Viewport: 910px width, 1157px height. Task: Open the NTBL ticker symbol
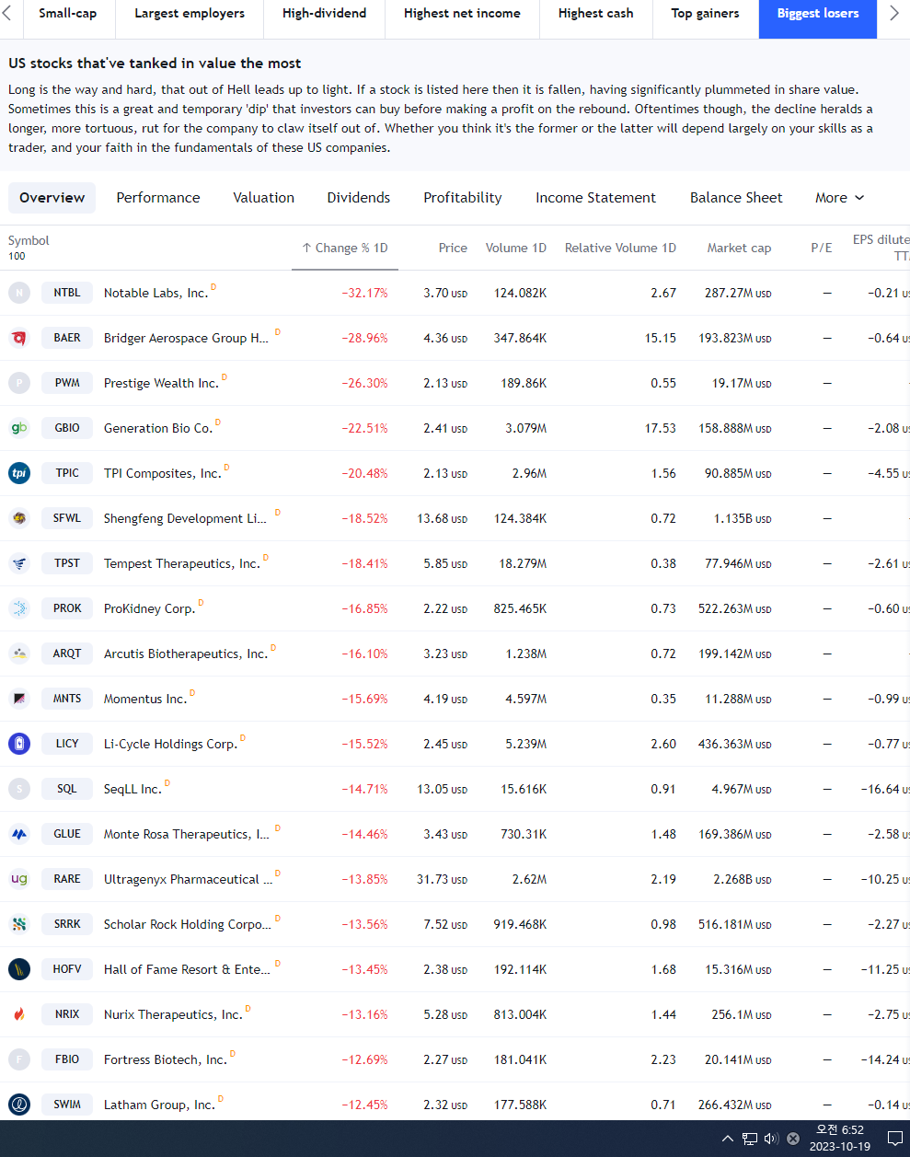click(67, 293)
